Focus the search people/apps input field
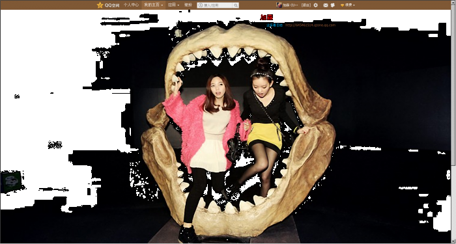This screenshot has height=244, width=456. pyautogui.click(x=215, y=5)
